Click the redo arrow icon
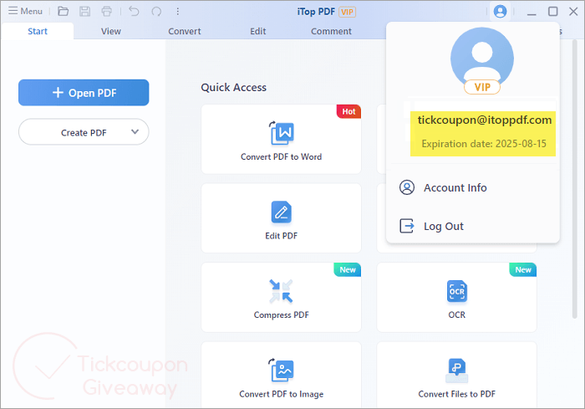This screenshot has height=409, width=585. [156, 11]
